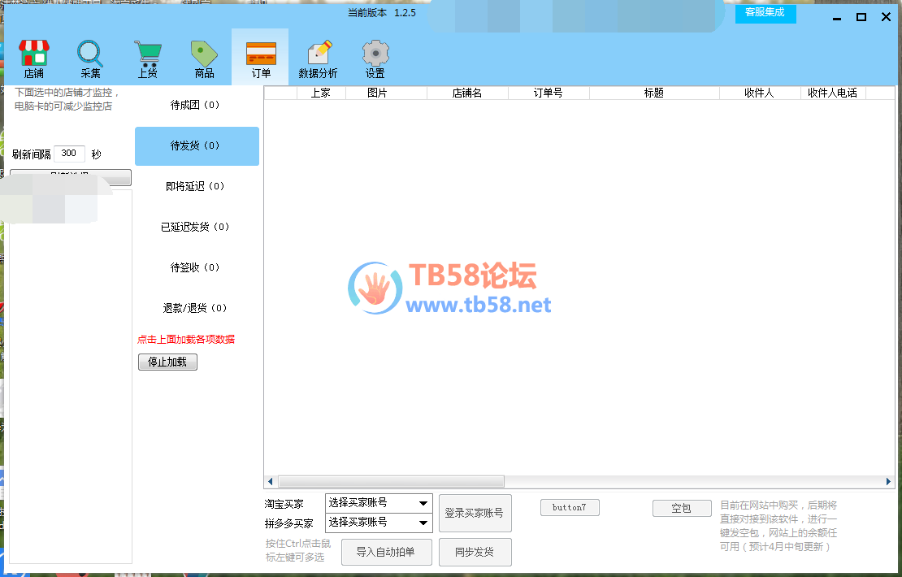Select the 待成团 (0) order category
Viewport: 902px width, 577px height.
coord(197,106)
